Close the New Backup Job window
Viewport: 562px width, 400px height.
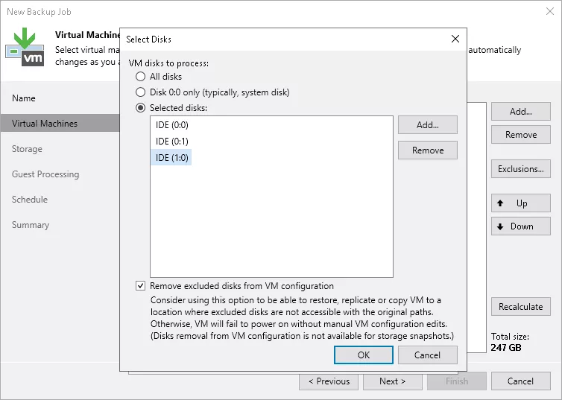coord(550,11)
